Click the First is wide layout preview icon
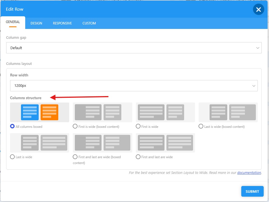This screenshot has height=202, width=269. point(165,112)
